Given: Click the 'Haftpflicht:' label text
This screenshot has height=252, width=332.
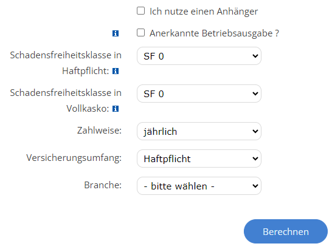Looking at the screenshot, I should point(86,71).
